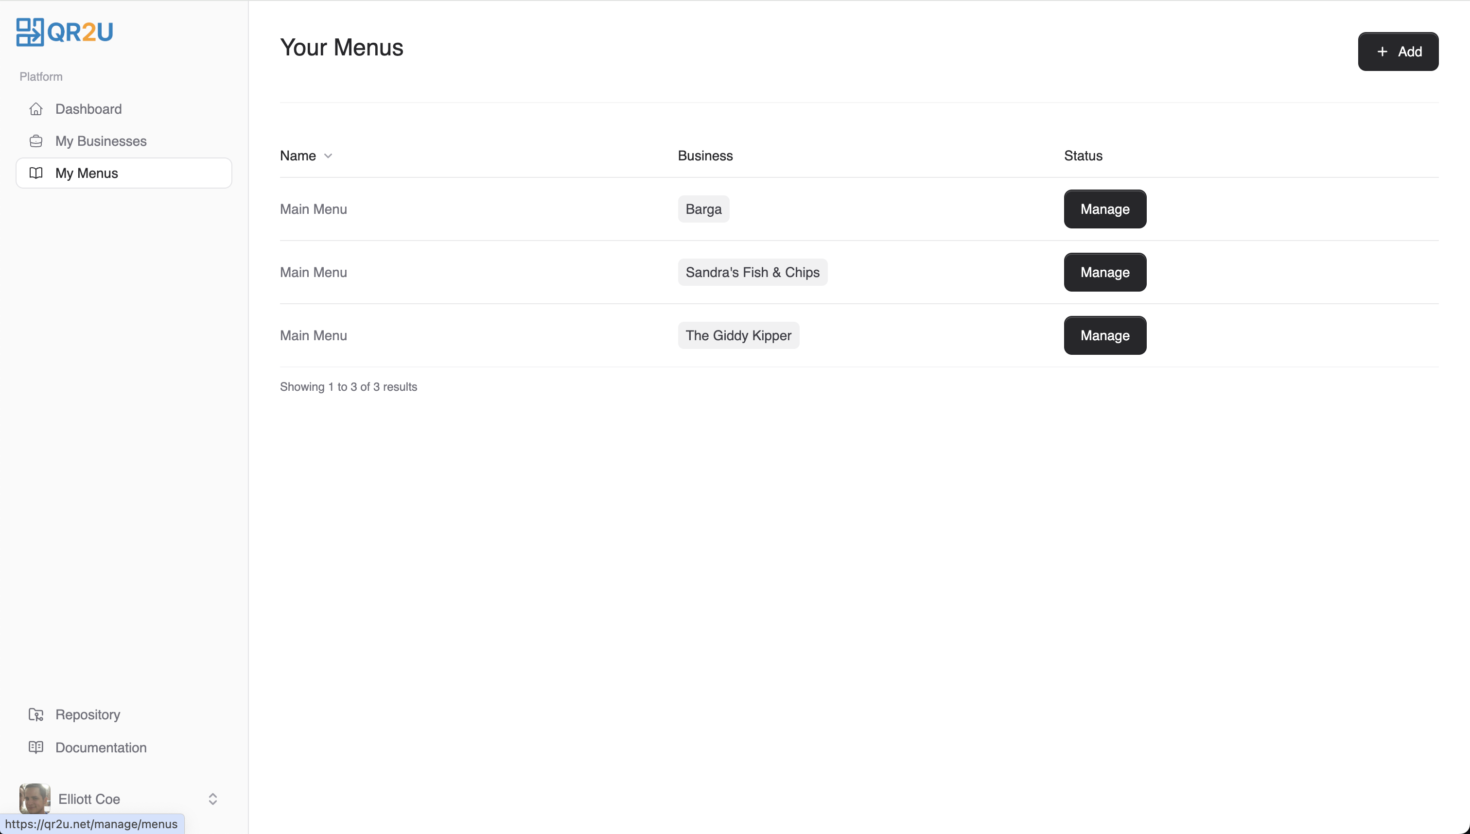
Task: Click the plus icon in Add button
Action: [x=1382, y=52]
